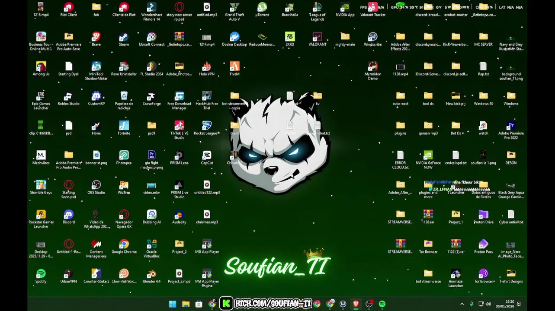Screen dimensions: 555x311
Task: Select the Navegador Opera GX icon
Action: 124,219
